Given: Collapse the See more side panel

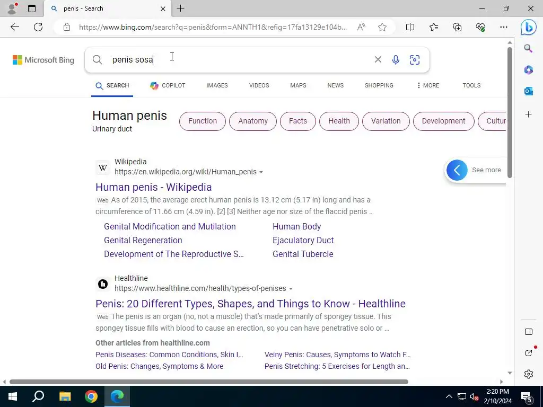Looking at the screenshot, I should point(457,170).
